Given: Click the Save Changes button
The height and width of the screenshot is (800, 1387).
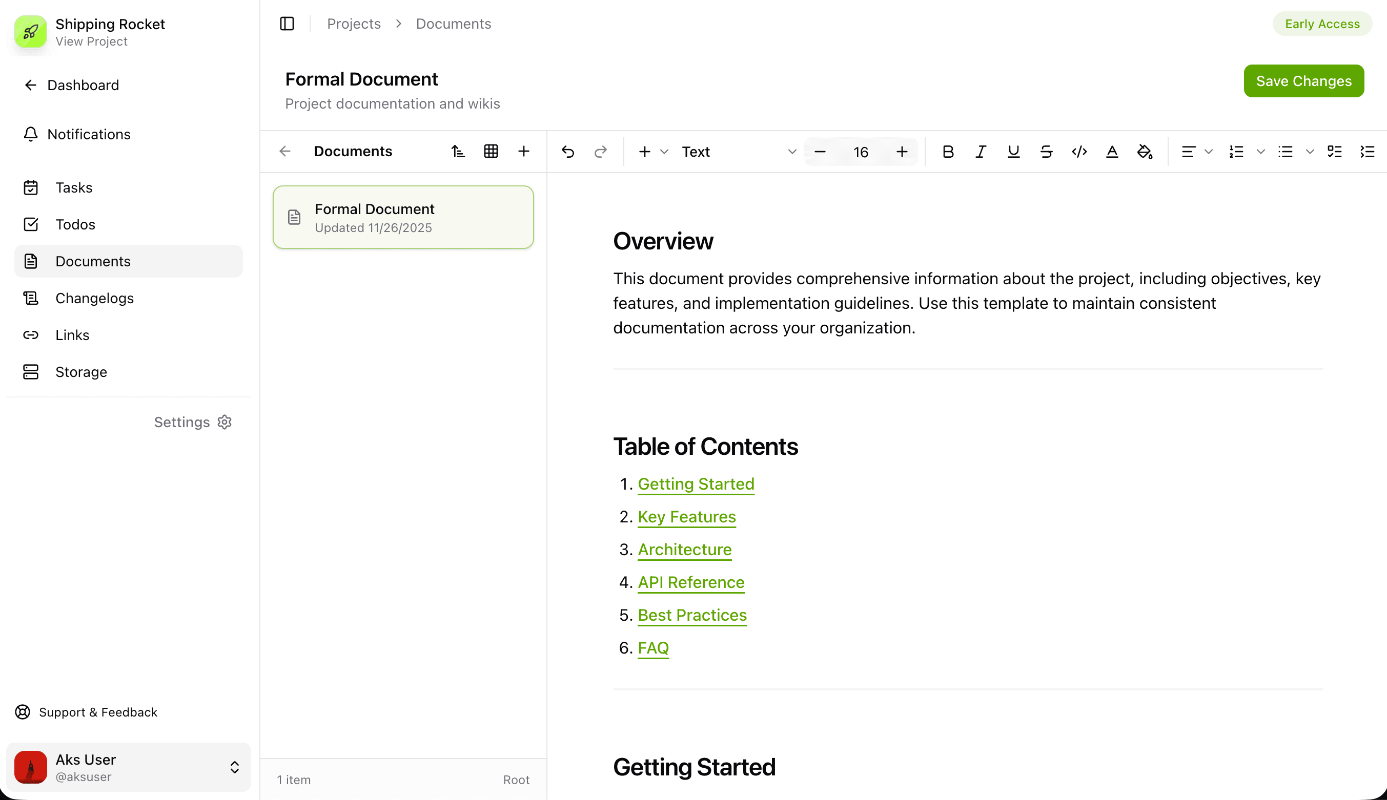Looking at the screenshot, I should 1303,81.
